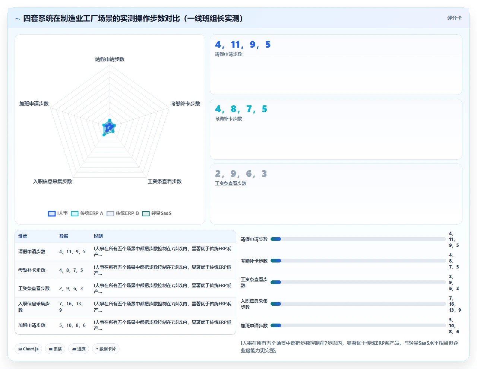This screenshot has width=477, height=369.
Task: Click the table cell value 2, 9, 6, 3
Action: coord(71,289)
